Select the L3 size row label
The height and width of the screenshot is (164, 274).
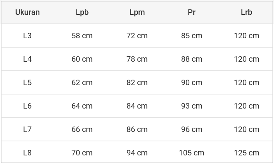coord(27,36)
